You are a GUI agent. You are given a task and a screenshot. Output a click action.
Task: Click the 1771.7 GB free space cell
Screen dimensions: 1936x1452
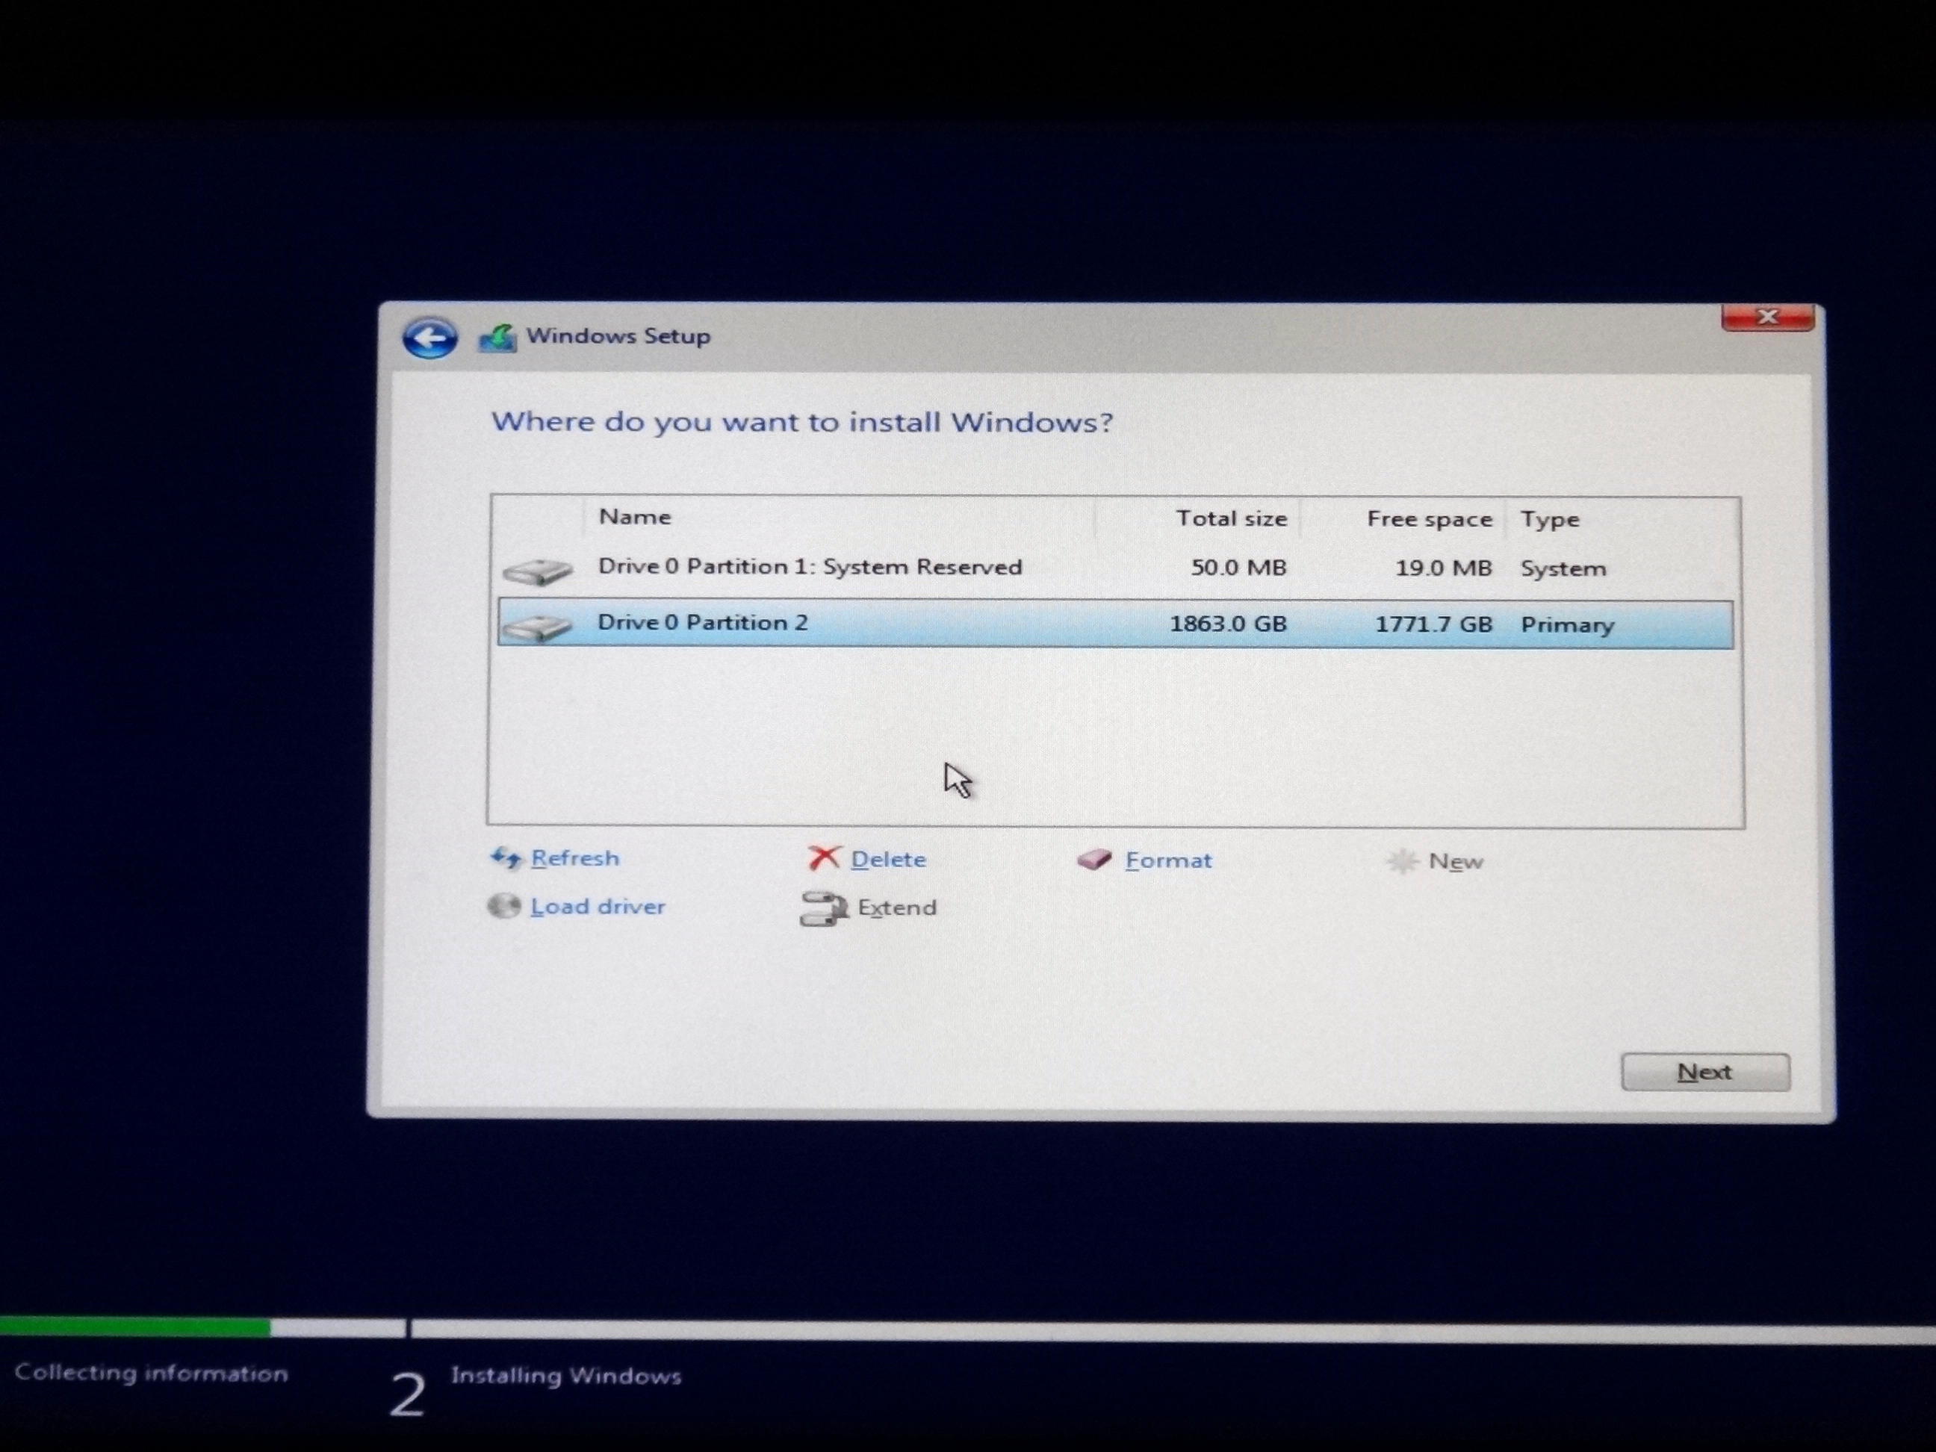pos(1433,625)
